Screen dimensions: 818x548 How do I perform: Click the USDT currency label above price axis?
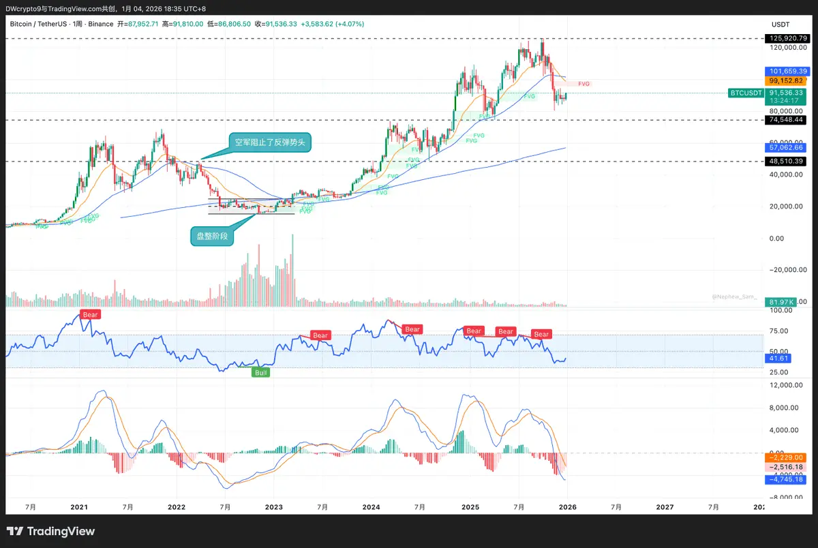point(781,24)
